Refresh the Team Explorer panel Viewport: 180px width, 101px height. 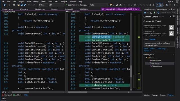point(158,13)
